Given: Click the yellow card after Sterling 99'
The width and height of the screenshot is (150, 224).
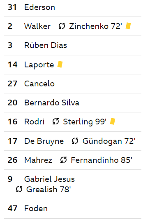Looking at the screenshot, I should click(113, 121).
